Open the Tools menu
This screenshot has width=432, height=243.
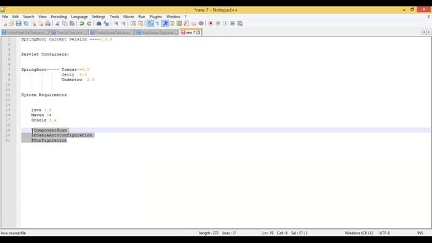[114, 17]
